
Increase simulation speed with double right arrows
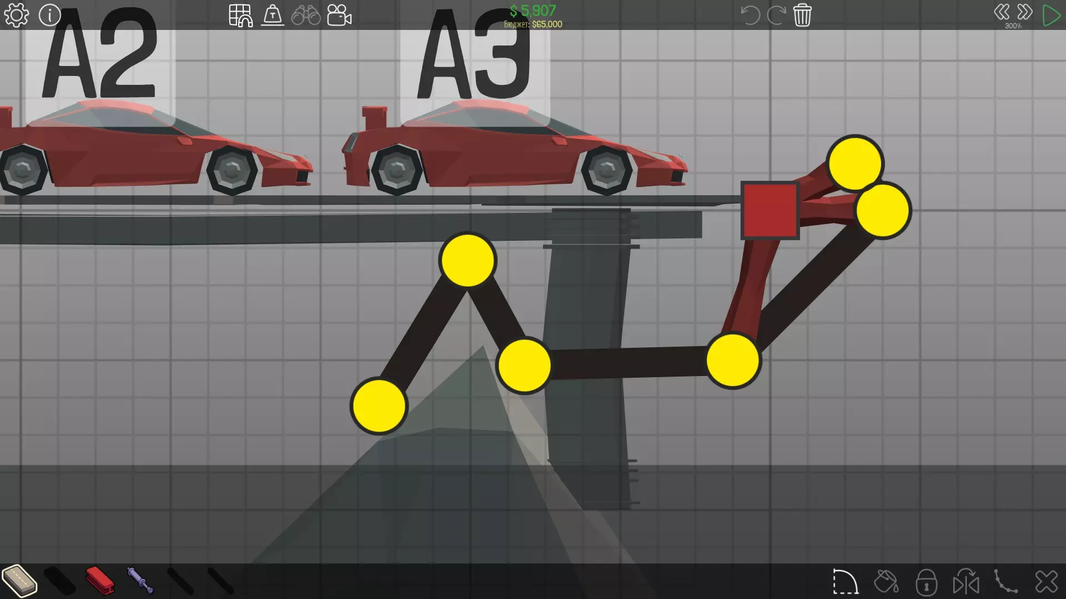pos(1024,12)
